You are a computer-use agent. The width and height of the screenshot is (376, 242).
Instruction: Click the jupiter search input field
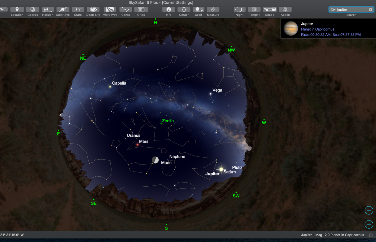(x=352, y=9)
